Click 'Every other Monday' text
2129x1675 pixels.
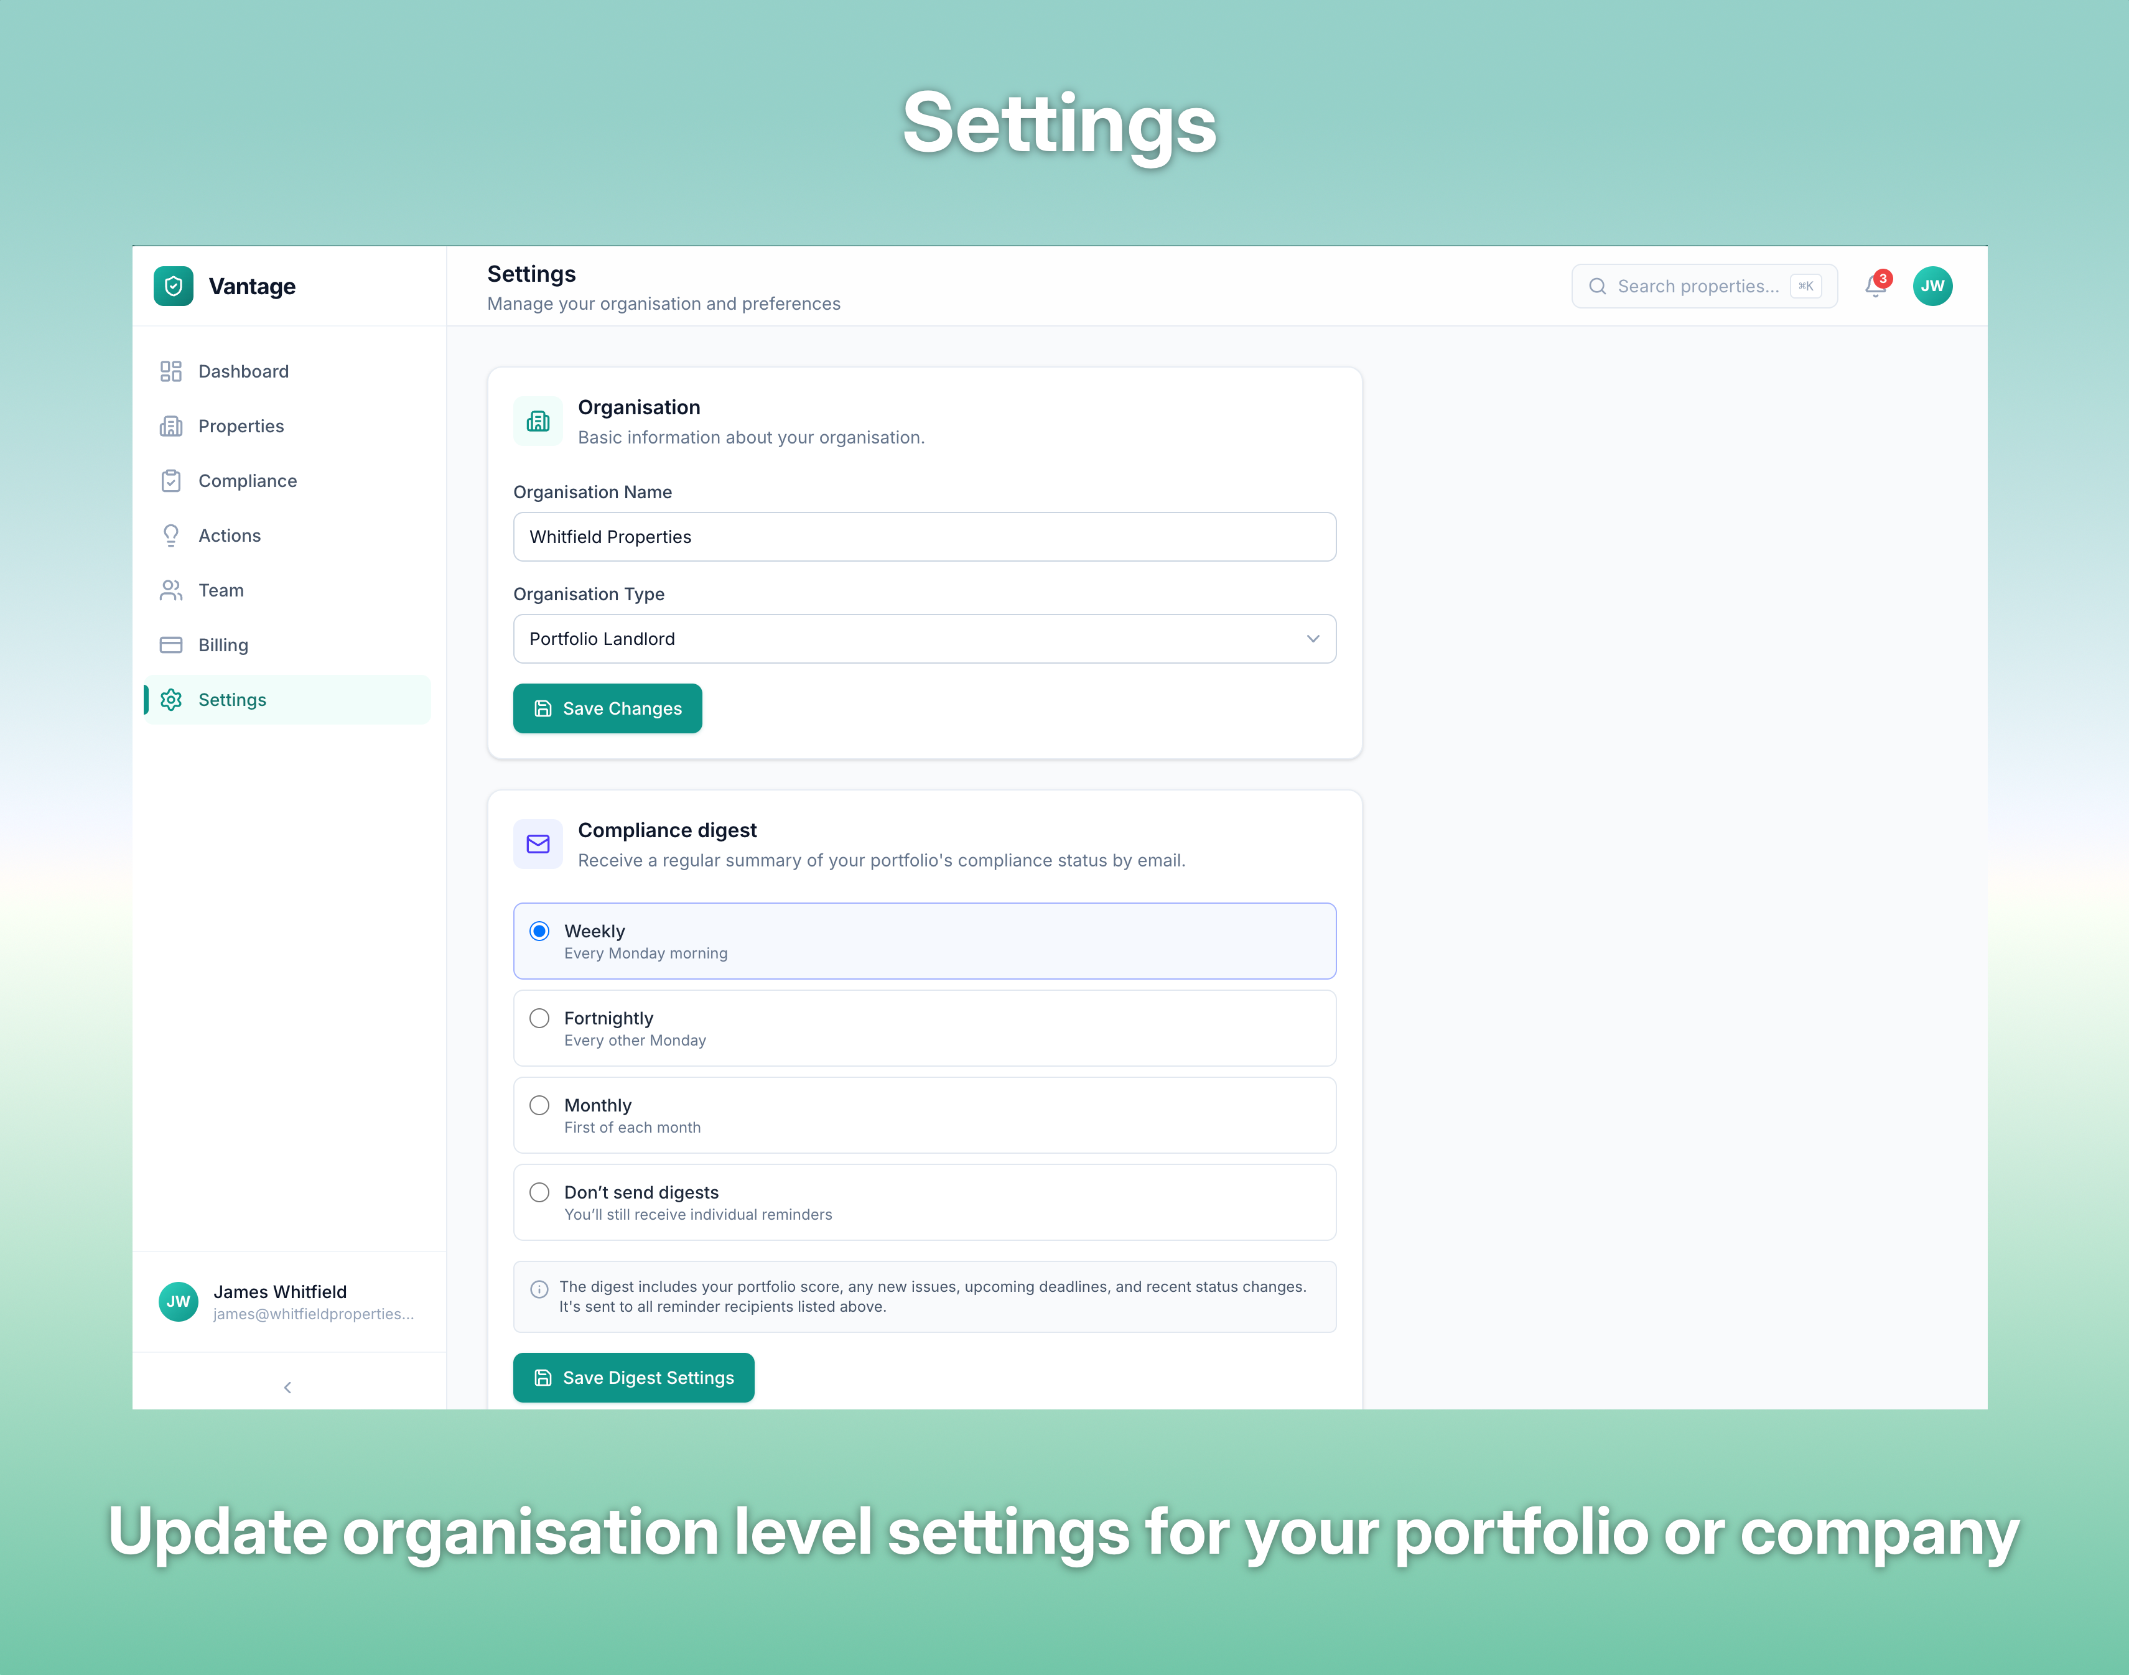(635, 1041)
